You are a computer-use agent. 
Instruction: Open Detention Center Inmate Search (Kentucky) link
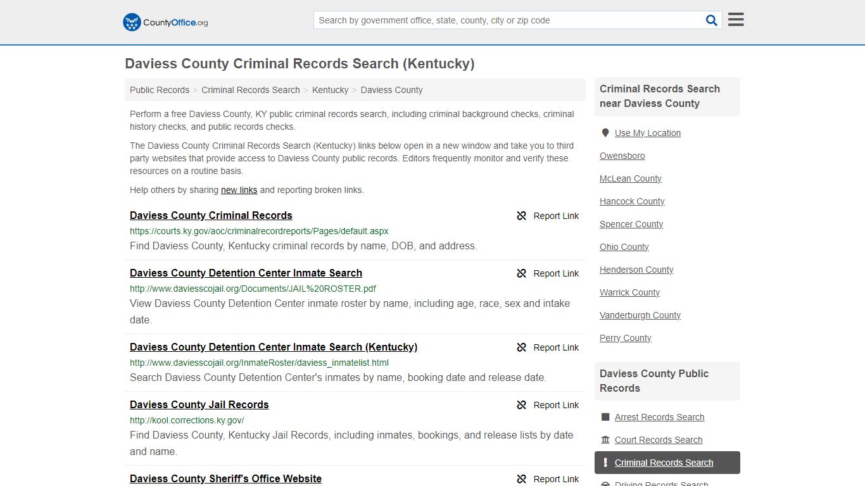click(x=274, y=347)
